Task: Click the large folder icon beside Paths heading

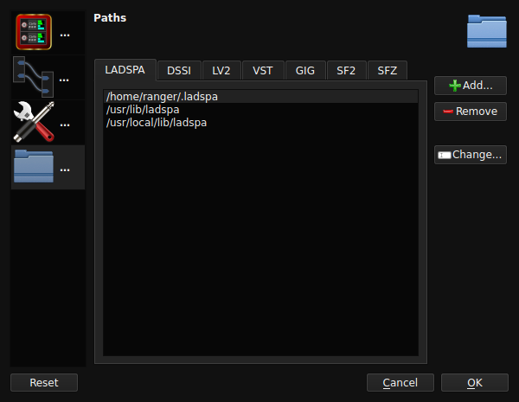Action: click(486, 31)
